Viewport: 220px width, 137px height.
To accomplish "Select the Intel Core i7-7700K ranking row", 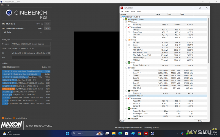I will pyautogui.click(x=26, y=95).
